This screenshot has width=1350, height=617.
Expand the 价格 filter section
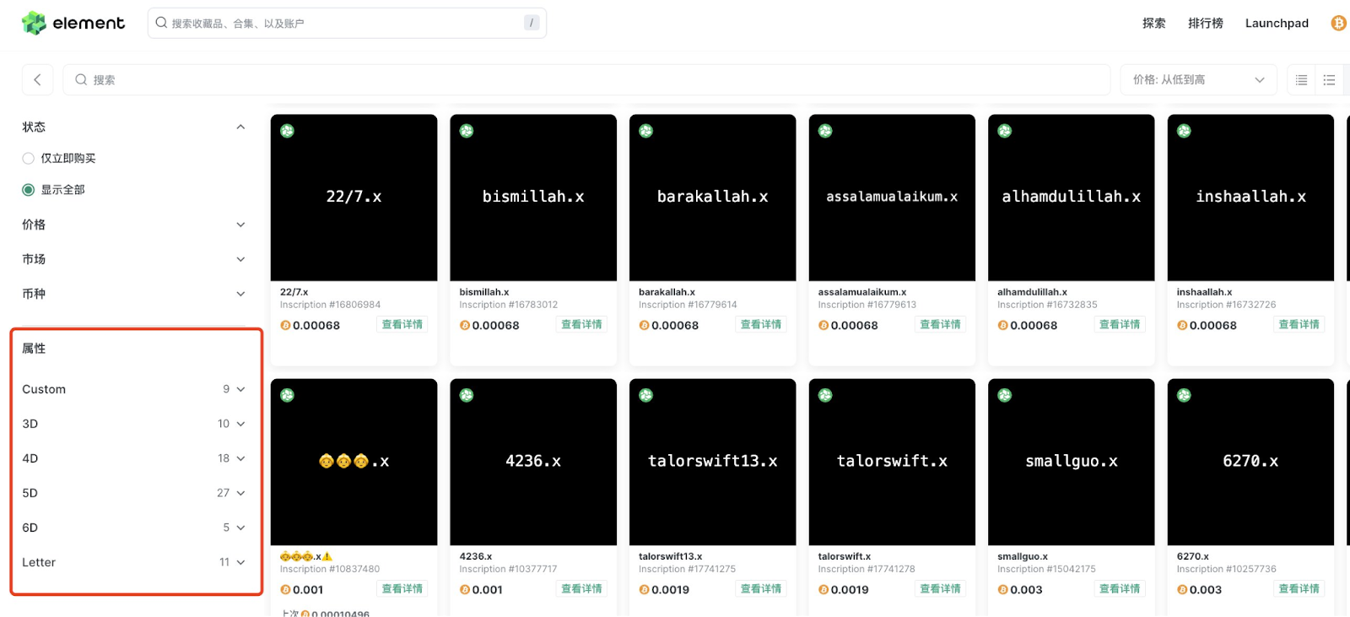240,225
